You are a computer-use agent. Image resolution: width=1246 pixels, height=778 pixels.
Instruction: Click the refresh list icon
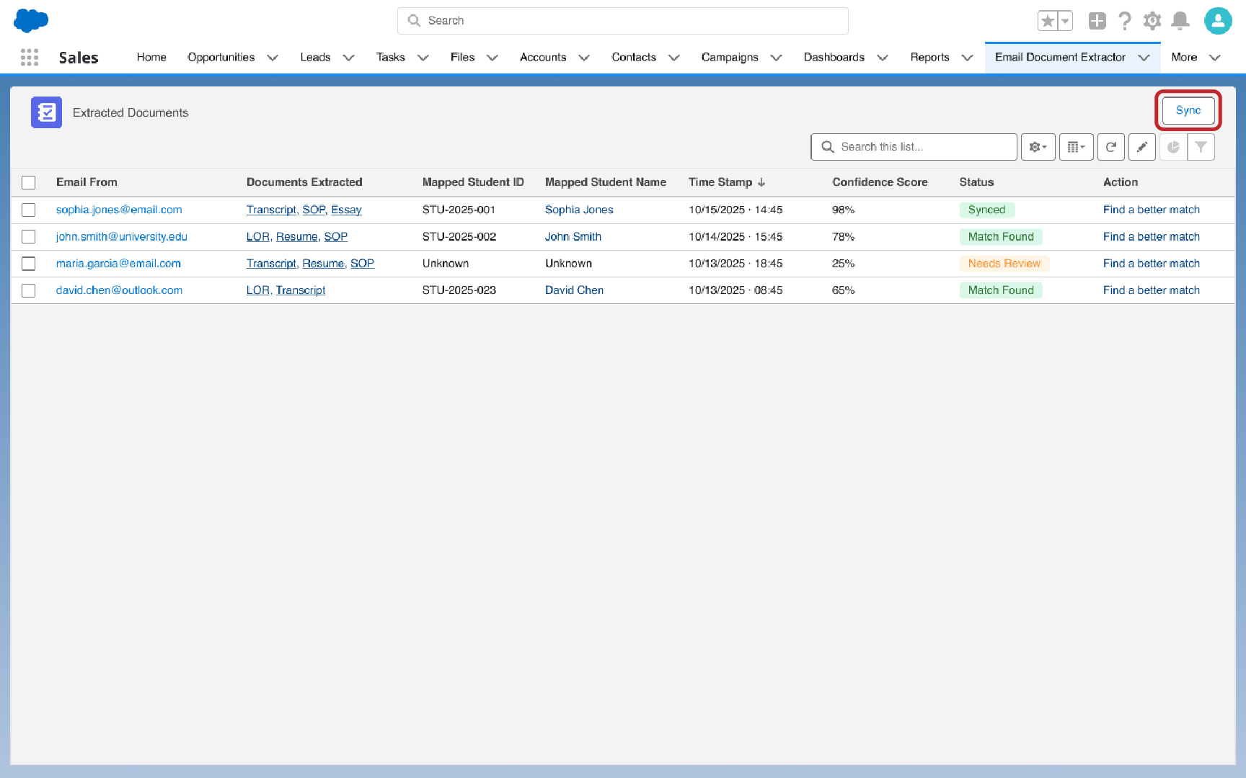[x=1111, y=147]
